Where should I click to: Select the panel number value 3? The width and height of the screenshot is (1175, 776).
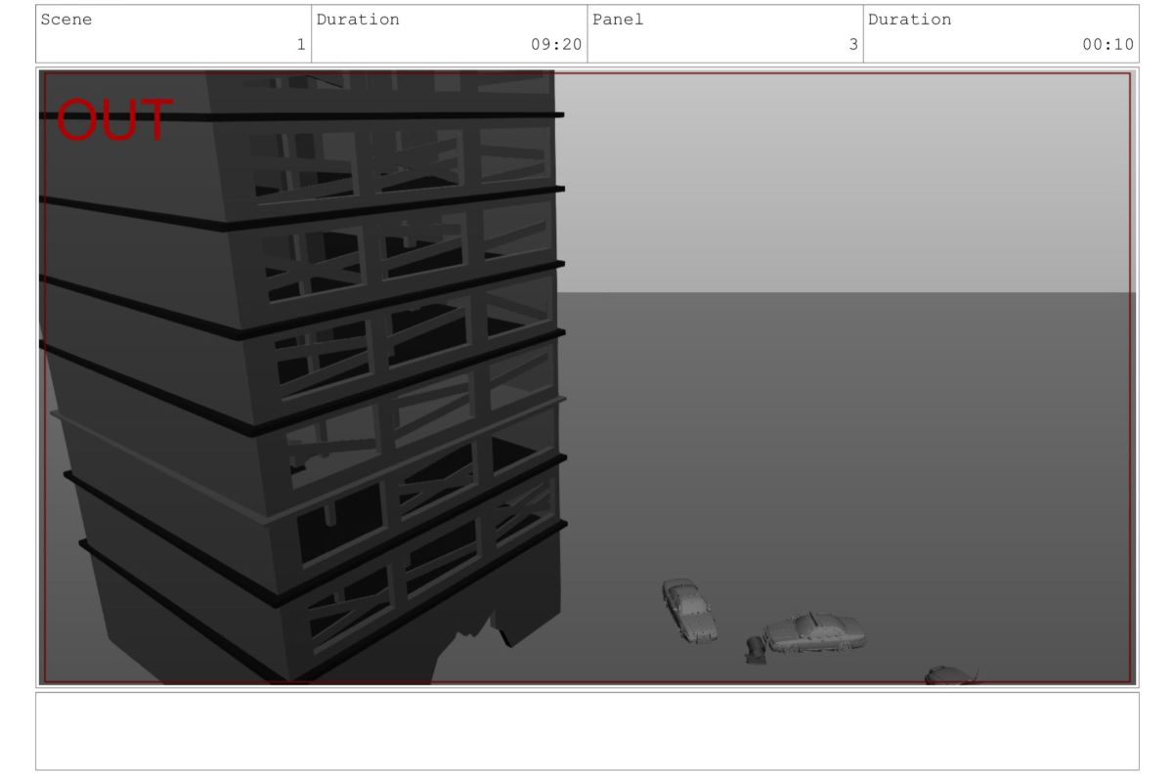pos(853,44)
